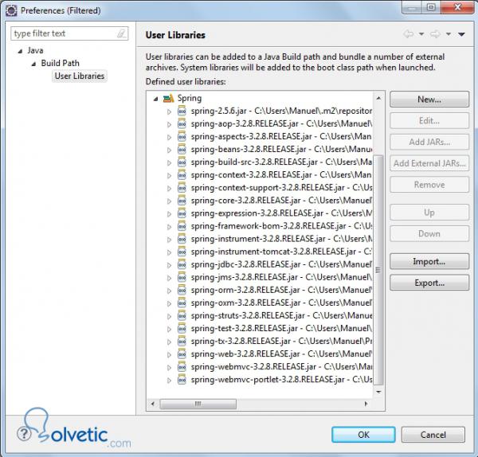Click the jar icon of spring-build-src-3.2.8.RELEASE.jar
This screenshot has height=457, width=478.
182,162
